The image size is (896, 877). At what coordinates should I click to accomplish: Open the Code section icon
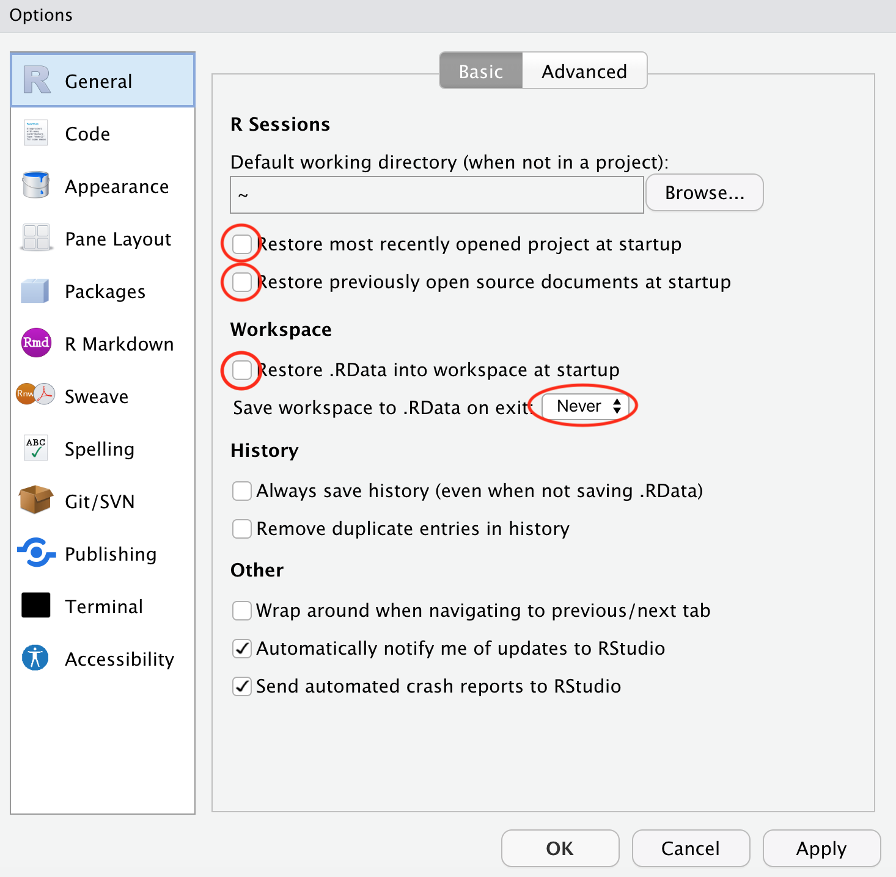(35, 133)
